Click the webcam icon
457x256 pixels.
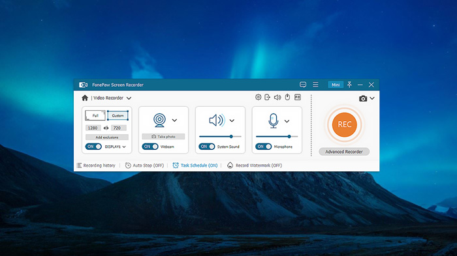click(159, 120)
